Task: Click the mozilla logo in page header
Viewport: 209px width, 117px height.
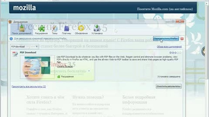Action: (24, 8)
